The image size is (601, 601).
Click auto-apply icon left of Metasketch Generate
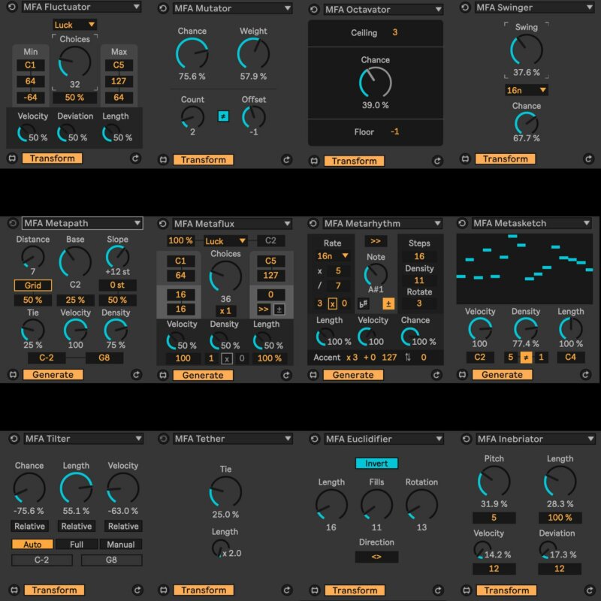pyautogui.click(x=462, y=374)
